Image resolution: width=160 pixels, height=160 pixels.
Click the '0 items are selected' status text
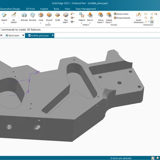(x=121, y=158)
